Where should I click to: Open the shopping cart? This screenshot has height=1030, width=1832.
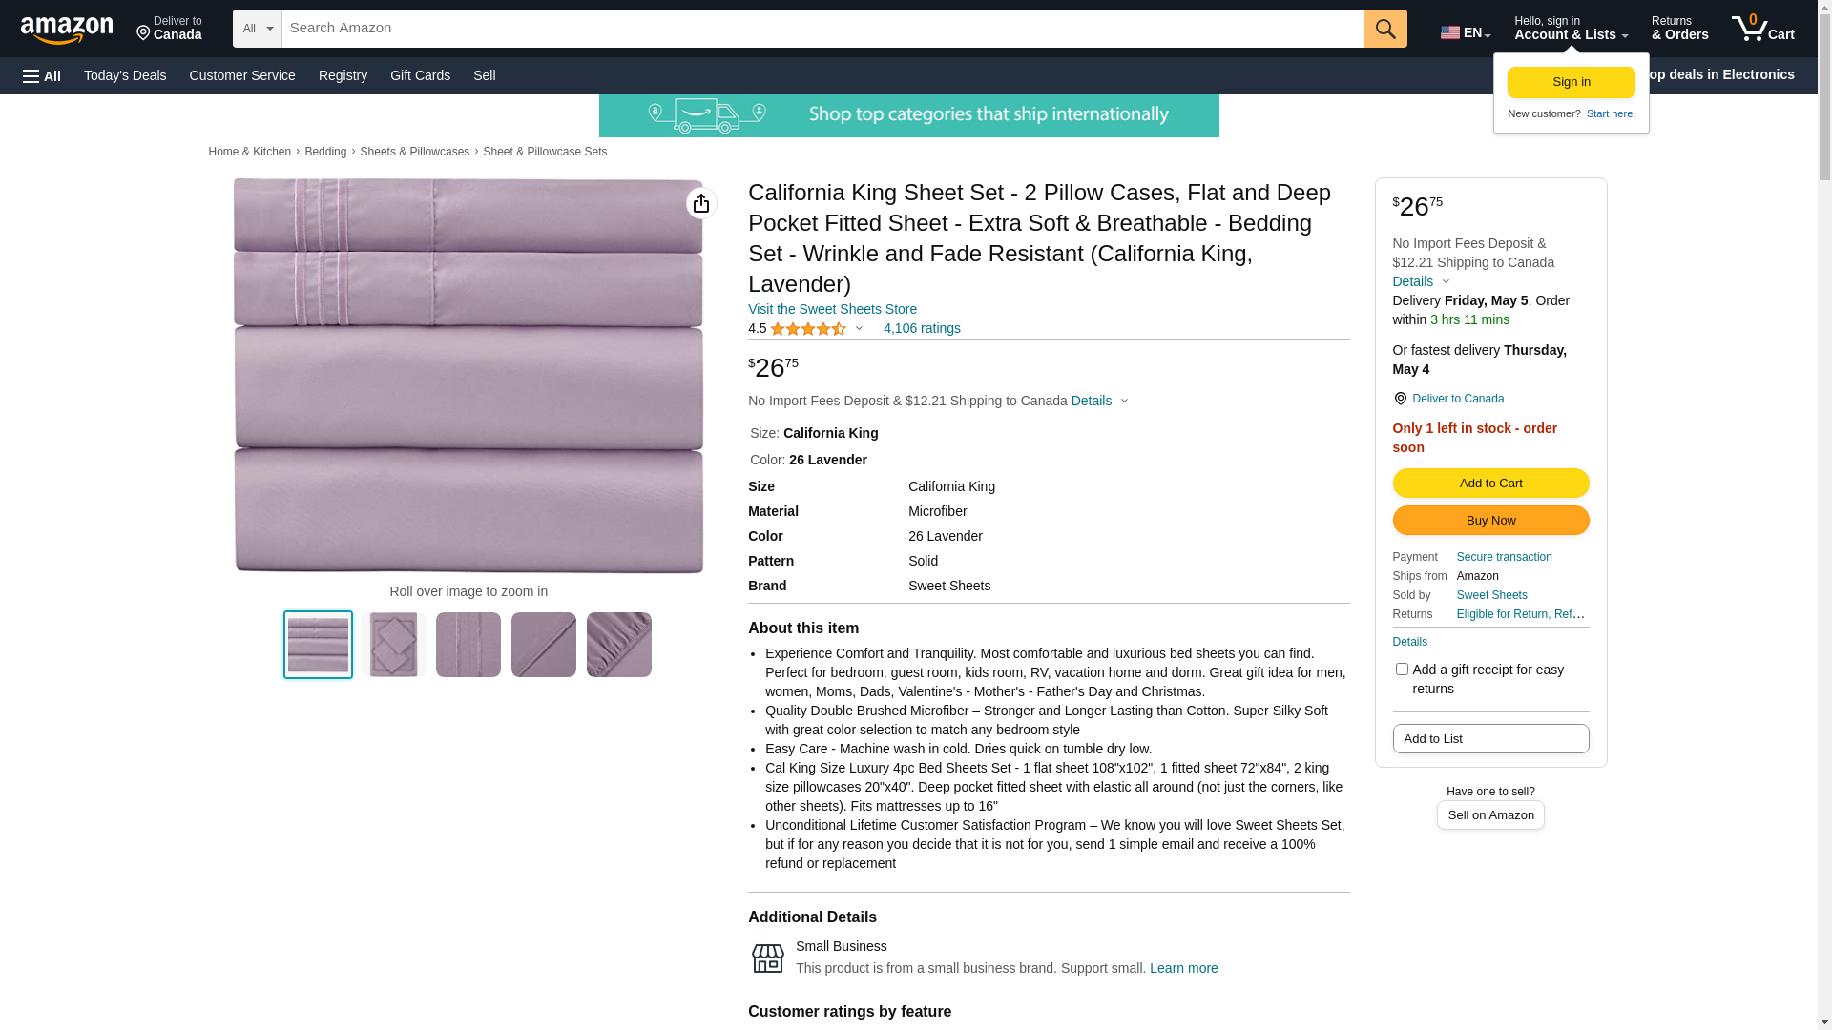click(1762, 29)
